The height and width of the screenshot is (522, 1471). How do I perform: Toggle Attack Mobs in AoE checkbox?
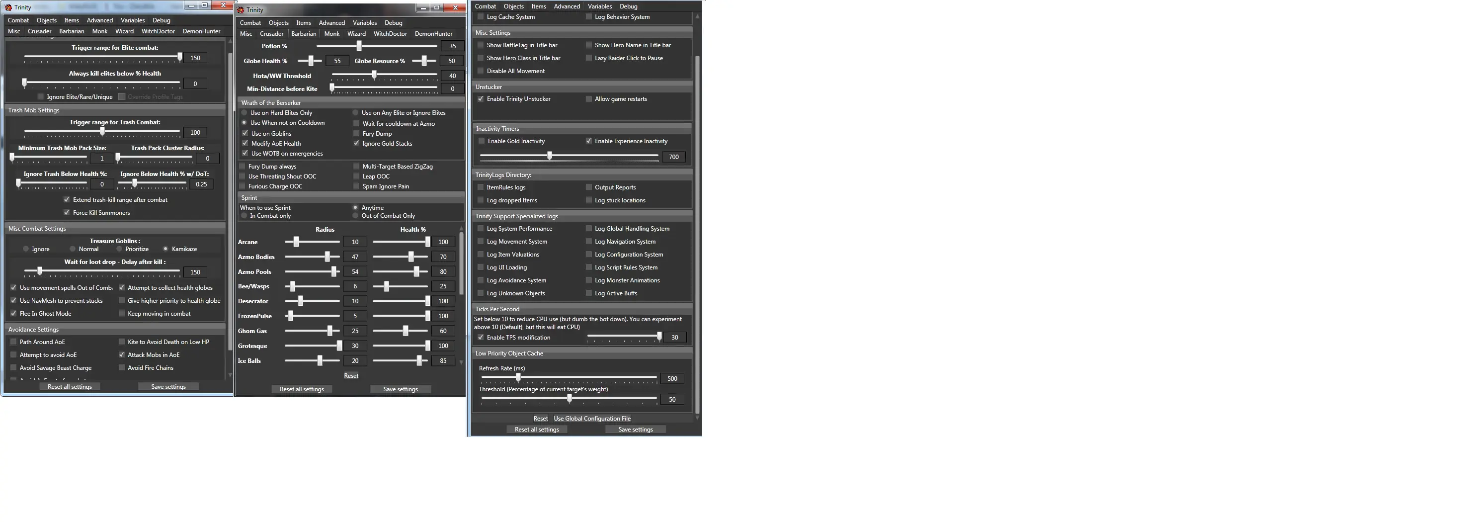pyautogui.click(x=122, y=354)
